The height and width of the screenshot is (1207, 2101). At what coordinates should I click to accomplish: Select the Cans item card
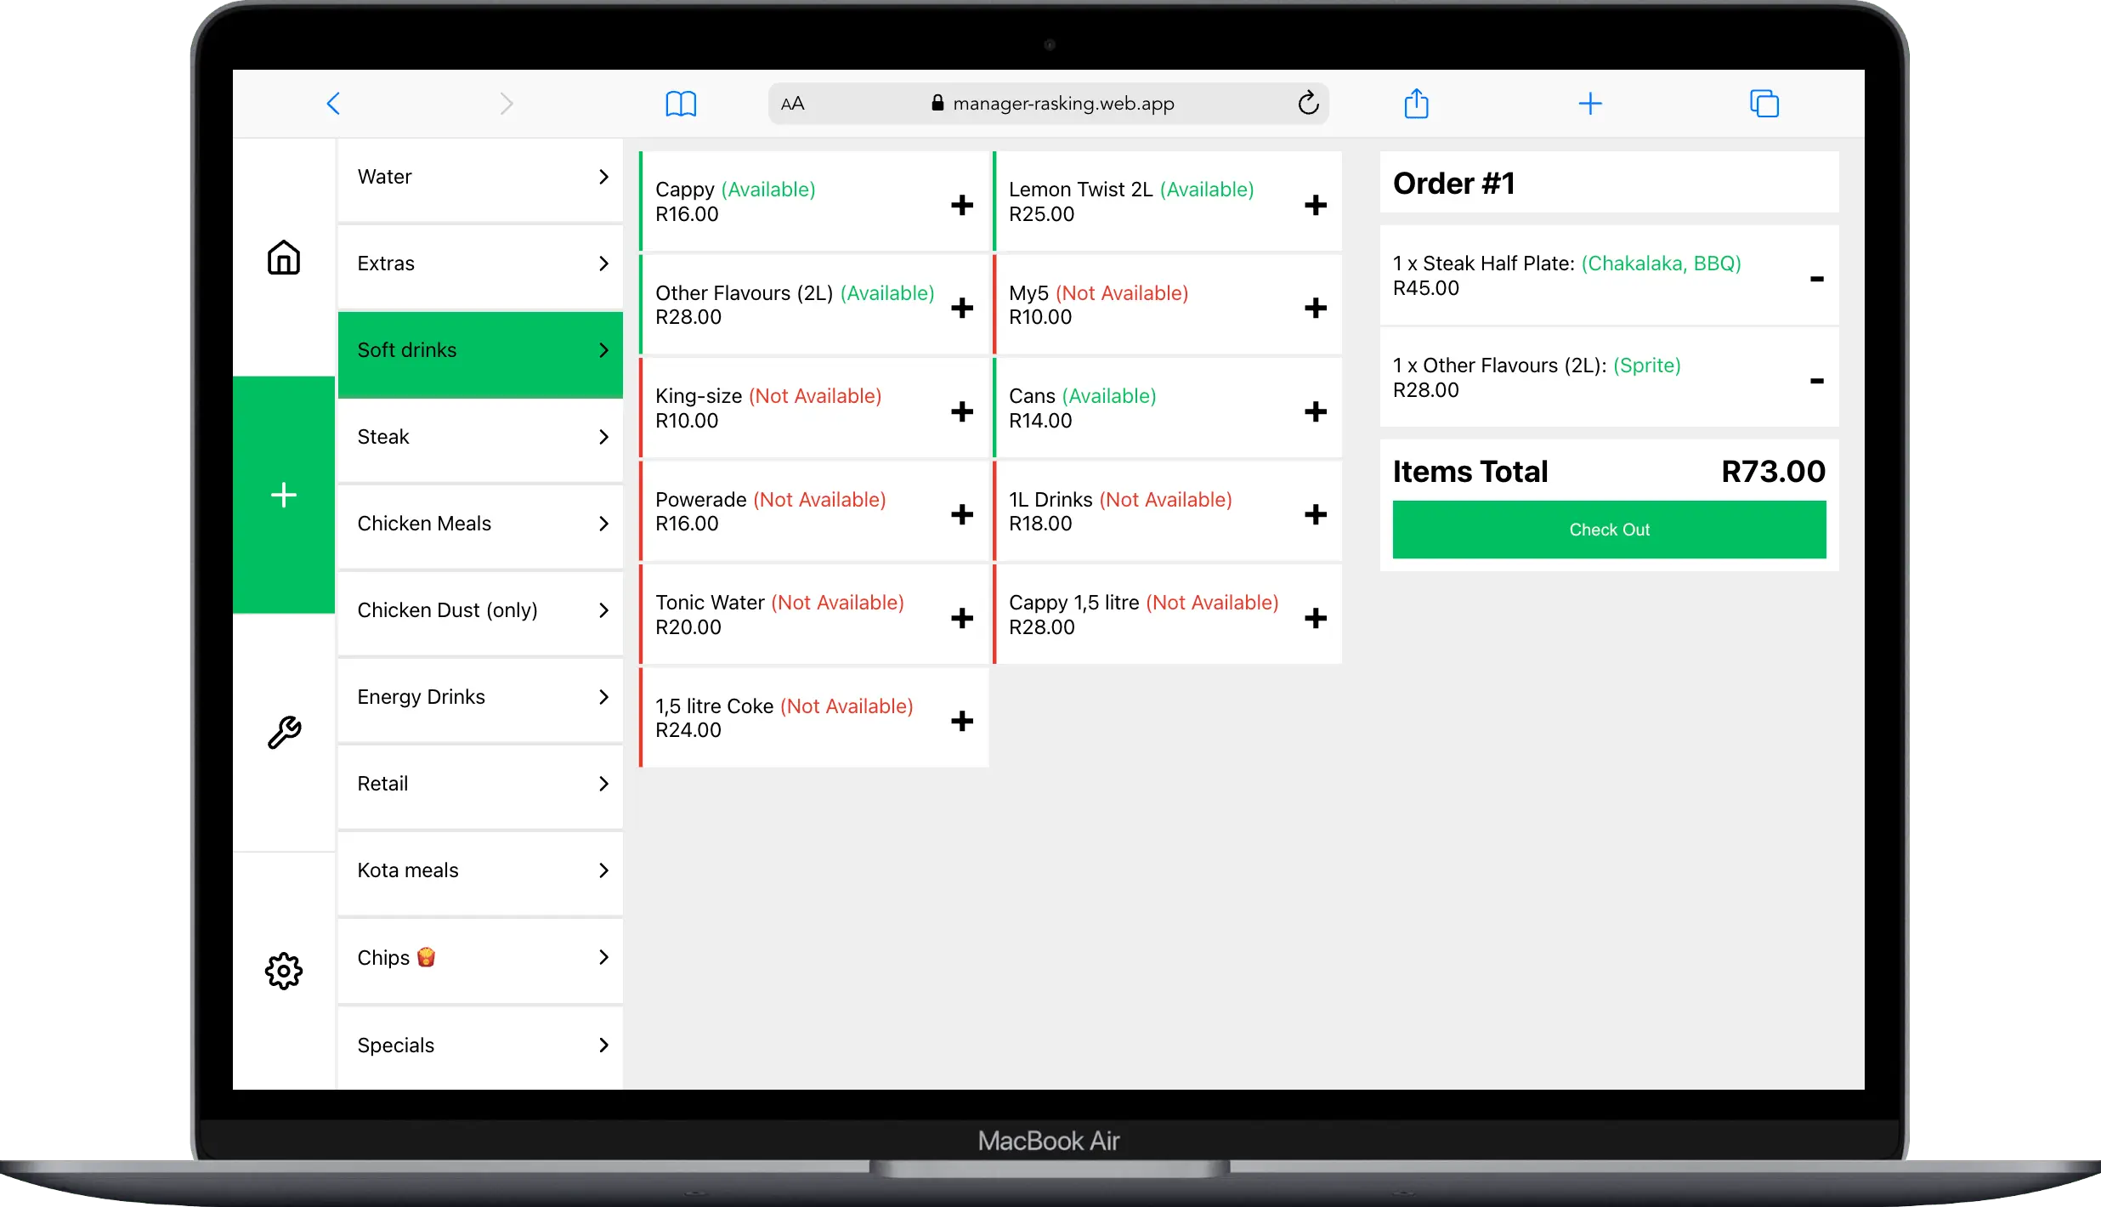point(1139,408)
